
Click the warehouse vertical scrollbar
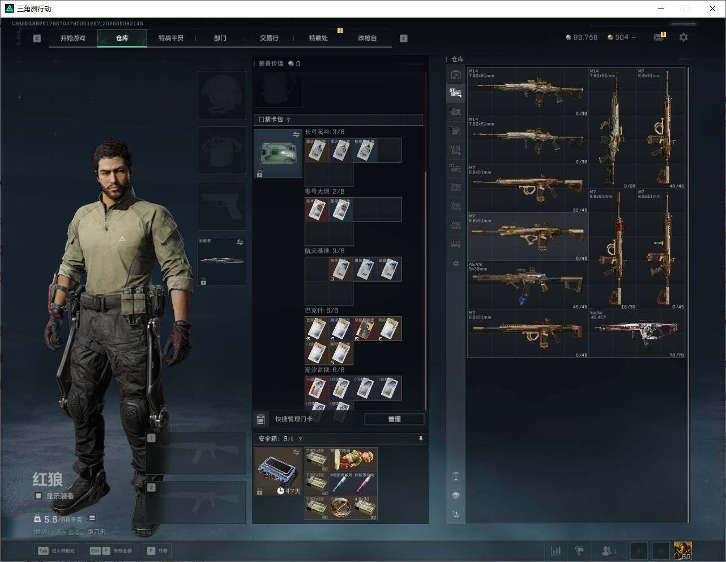tap(688, 295)
